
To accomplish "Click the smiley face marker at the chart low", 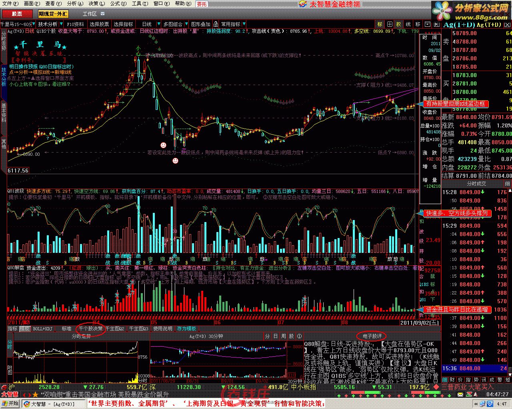I will coord(175,161).
